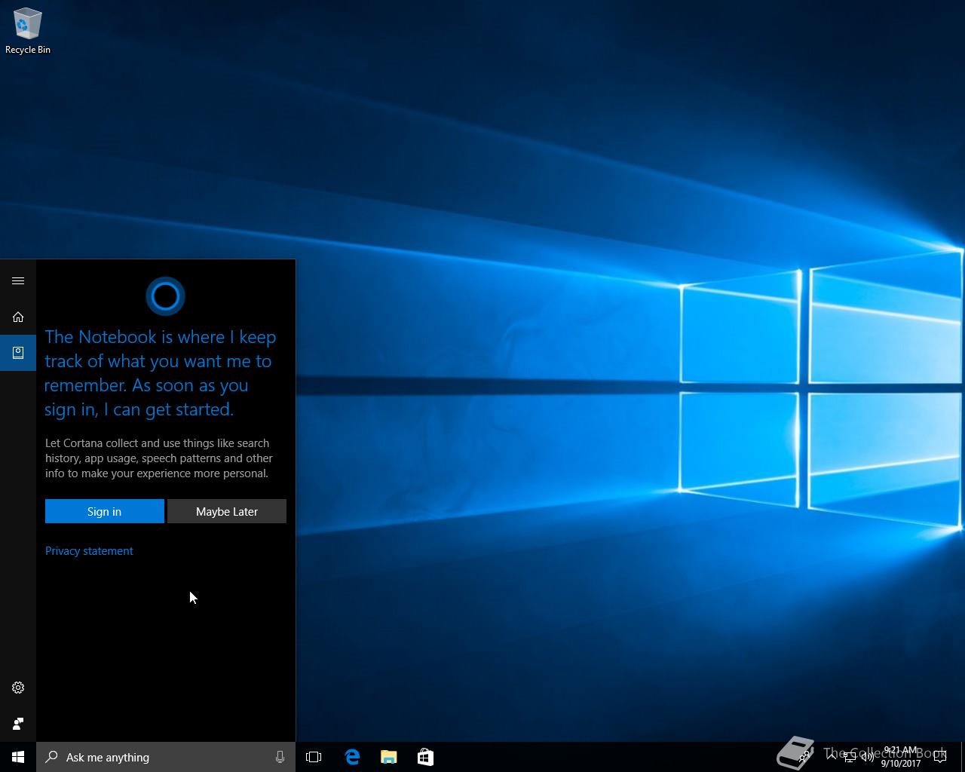Click the Ask me anything search box
The image size is (965, 772).
point(166,757)
